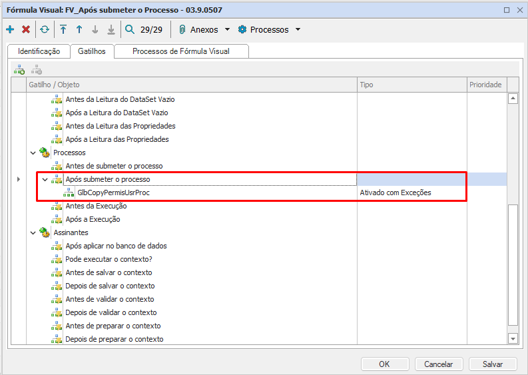The height and width of the screenshot is (375, 528).
Task: Click the vertical scrollbar thumb
Action: coord(513,265)
